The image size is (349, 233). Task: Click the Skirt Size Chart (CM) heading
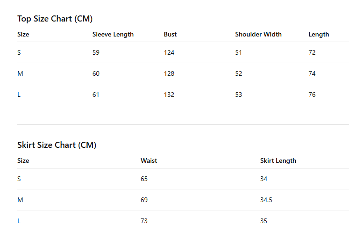tap(57, 145)
